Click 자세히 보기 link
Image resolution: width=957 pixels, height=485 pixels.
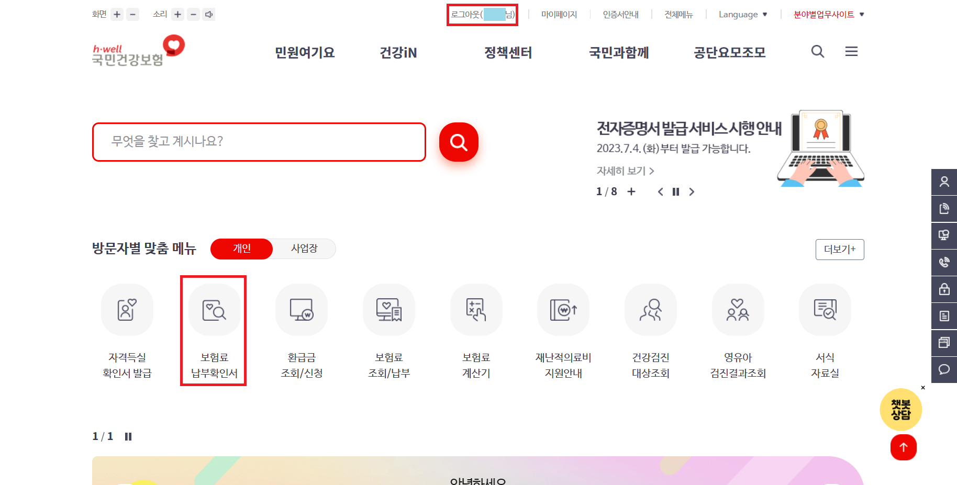(x=626, y=171)
